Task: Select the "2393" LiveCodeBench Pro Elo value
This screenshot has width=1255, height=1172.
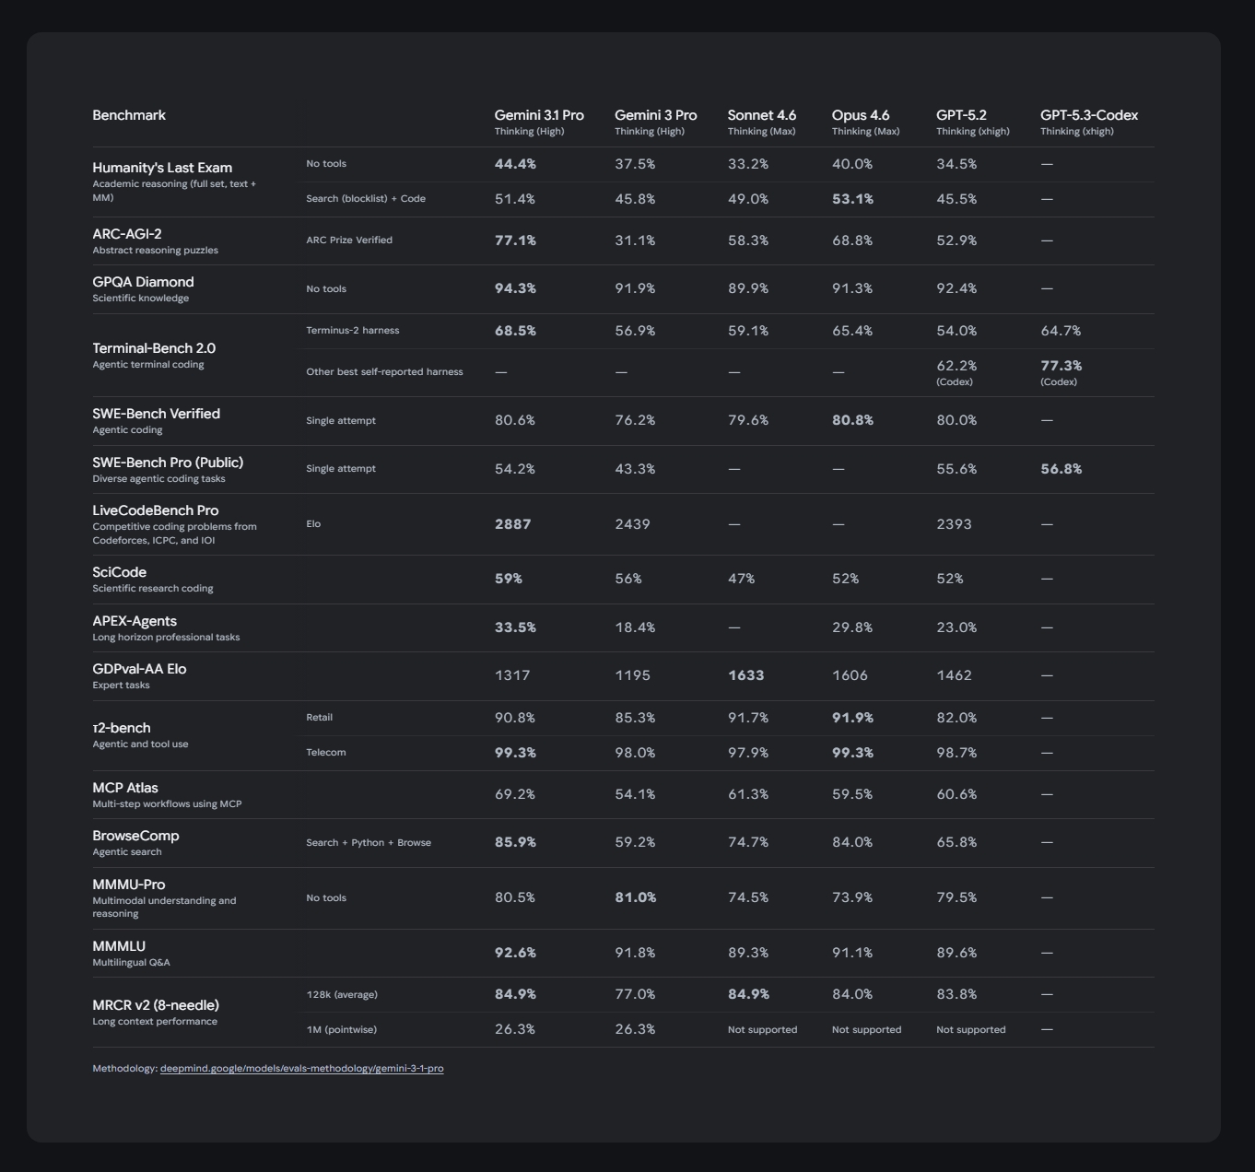Action: coord(954,524)
